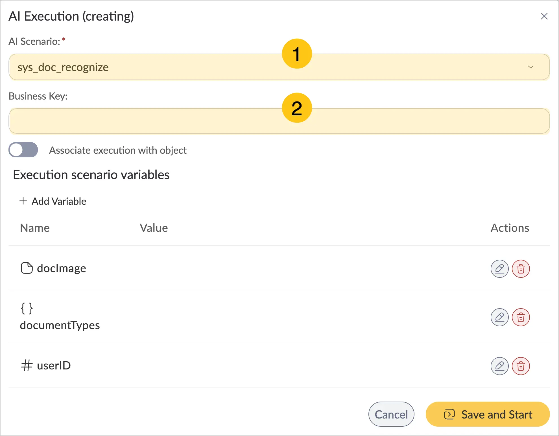Image resolution: width=559 pixels, height=436 pixels.
Task: Click the documentTypes curly braces icon
Action: point(27,309)
